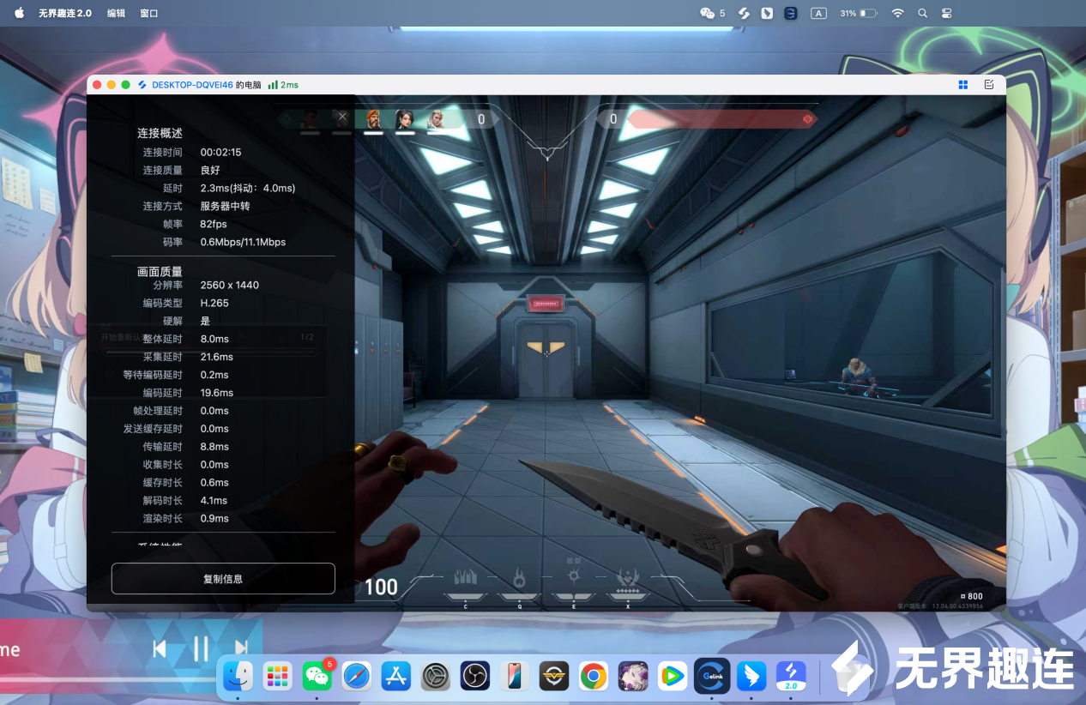Open Tencent Video play icon in dock
The image size is (1086, 705).
tap(673, 677)
